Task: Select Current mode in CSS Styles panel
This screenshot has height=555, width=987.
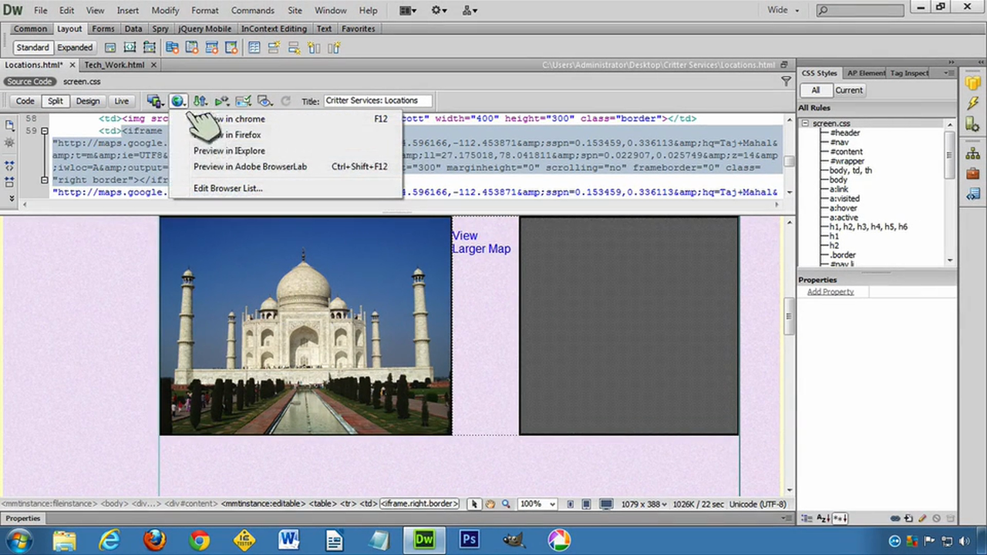Action: click(x=848, y=89)
